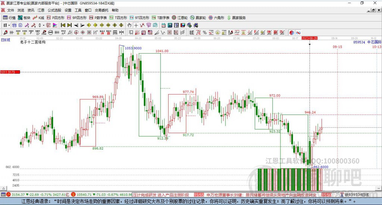
Task: Click the 中芯国际 stock name
Action: (x=375, y=42)
